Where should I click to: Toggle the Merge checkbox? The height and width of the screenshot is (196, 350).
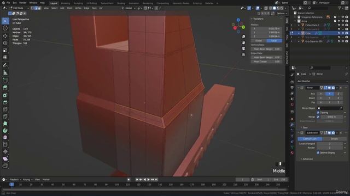click(318, 117)
